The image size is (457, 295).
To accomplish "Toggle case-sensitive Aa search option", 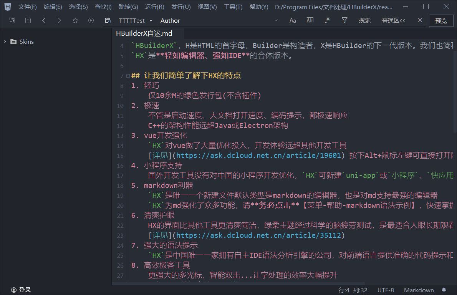I will [x=293, y=20].
